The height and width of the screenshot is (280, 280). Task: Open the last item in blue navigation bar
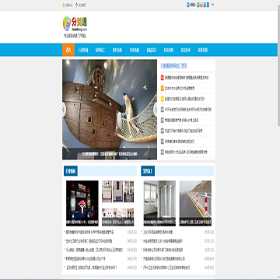203,50
